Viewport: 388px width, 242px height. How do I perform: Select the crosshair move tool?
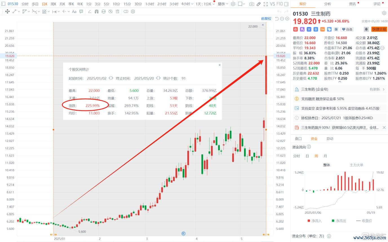click(7, 12)
